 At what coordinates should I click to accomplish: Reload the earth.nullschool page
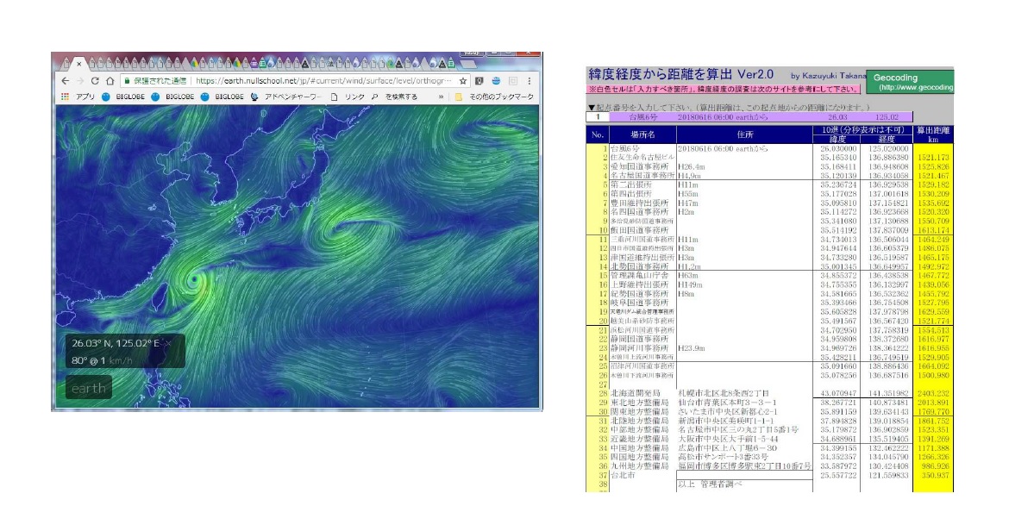pos(94,80)
